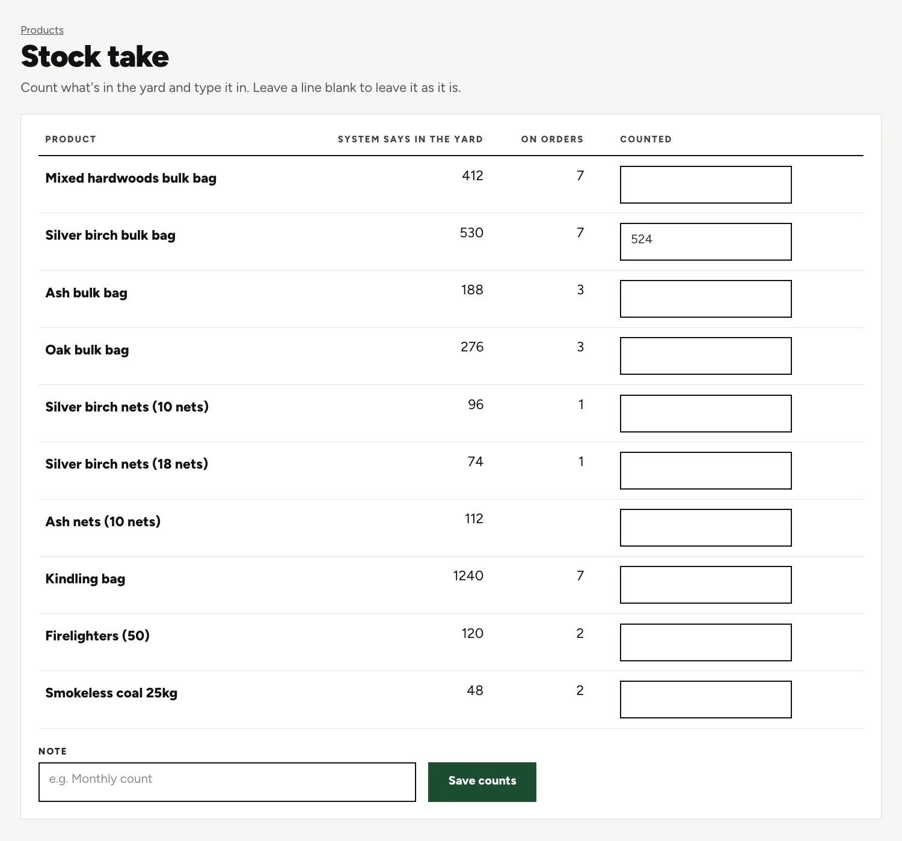Click the Ash nets (10 nets) label

(103, 521)
